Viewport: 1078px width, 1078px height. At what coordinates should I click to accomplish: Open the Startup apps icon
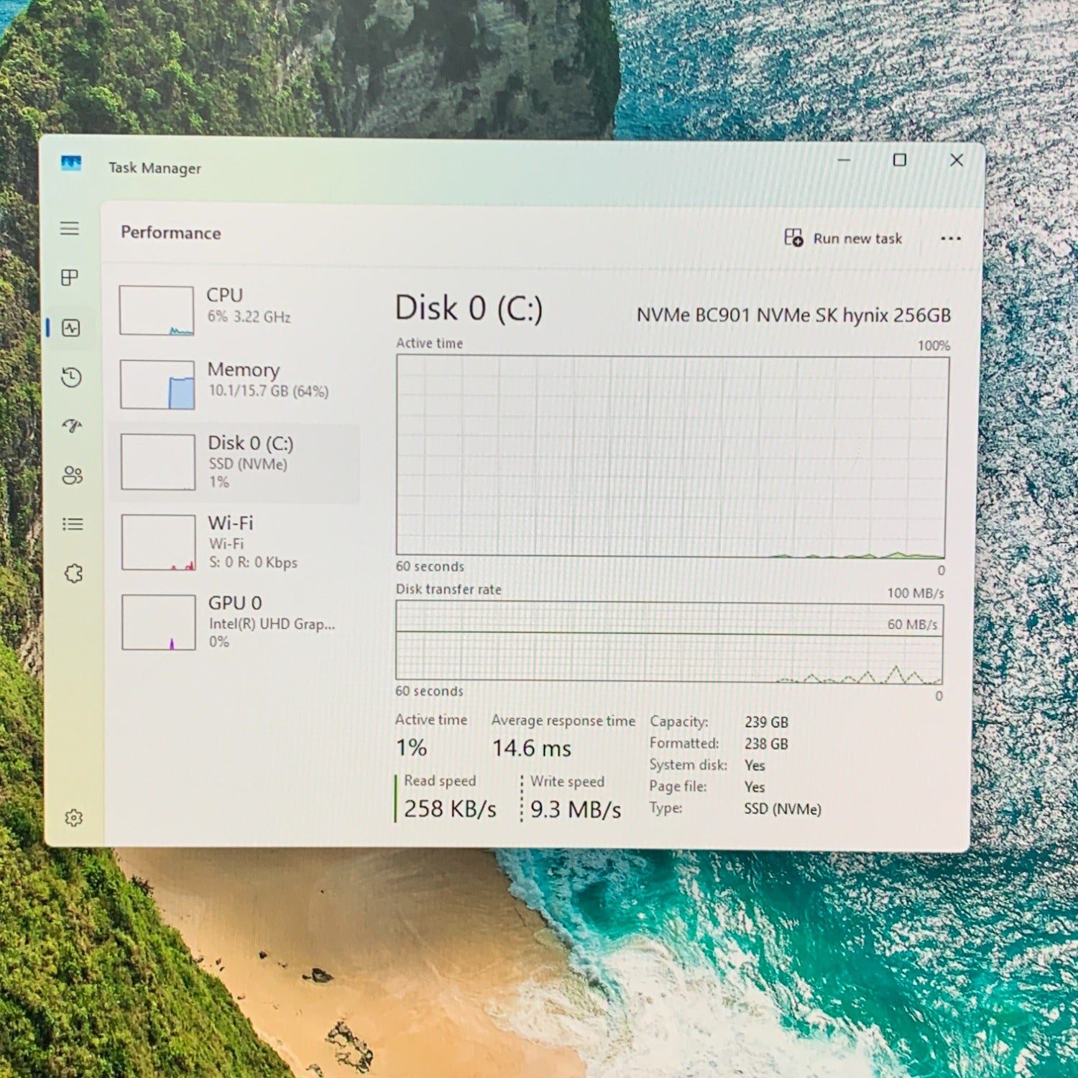click(72, 425)
